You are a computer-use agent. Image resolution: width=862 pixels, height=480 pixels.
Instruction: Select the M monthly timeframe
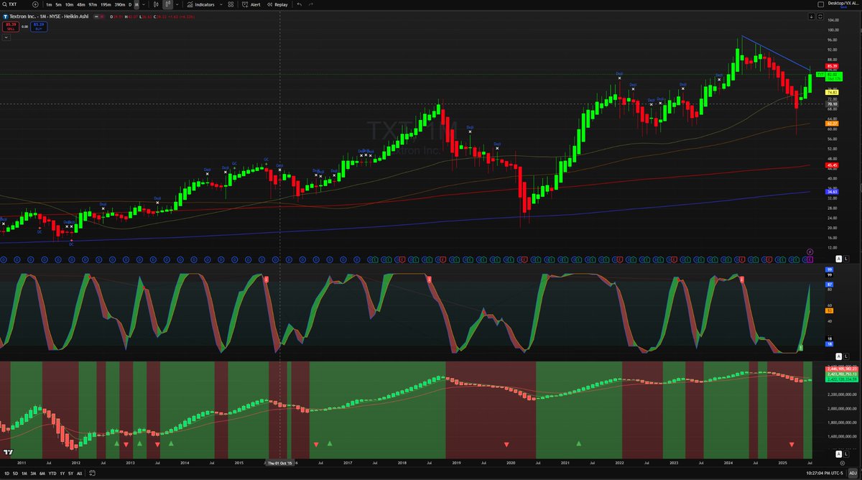coord(136,4)
